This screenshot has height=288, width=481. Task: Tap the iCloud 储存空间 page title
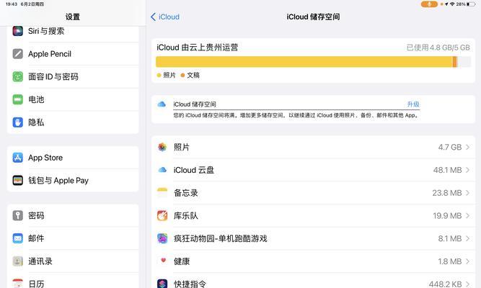[313, 17]
